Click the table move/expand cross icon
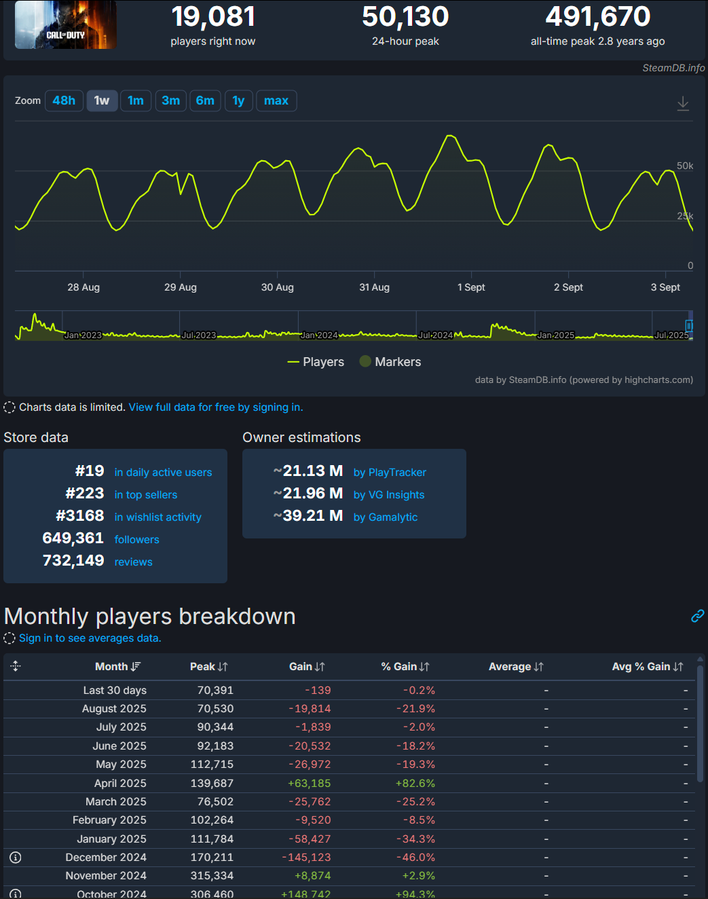The width and height of the screenshot is (708, 899). coord(16,666)
